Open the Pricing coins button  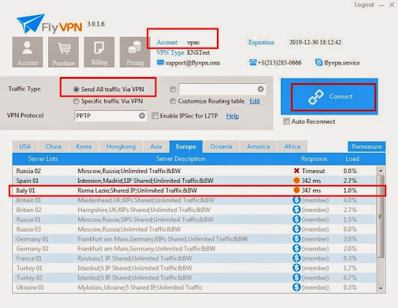[135, 52]
